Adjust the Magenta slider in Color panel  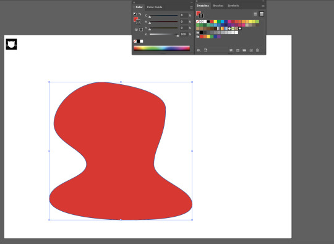[163, 22]
